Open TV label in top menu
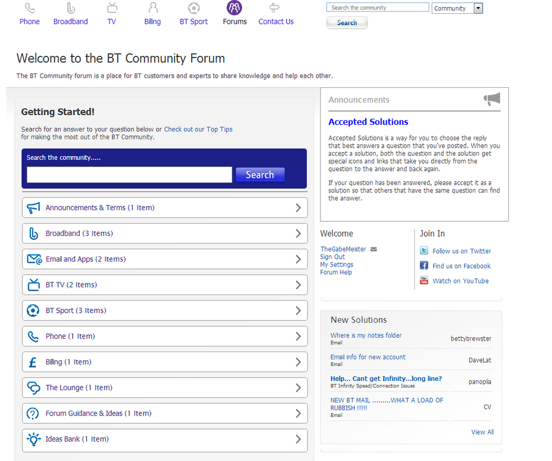The width and height of the screenshot is (552, 461). point(112,22)
